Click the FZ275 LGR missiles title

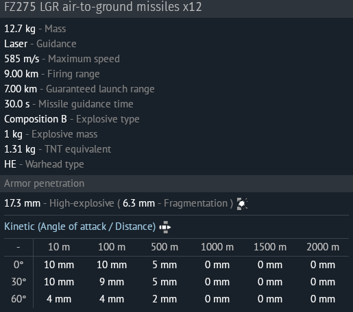point(103,6)
